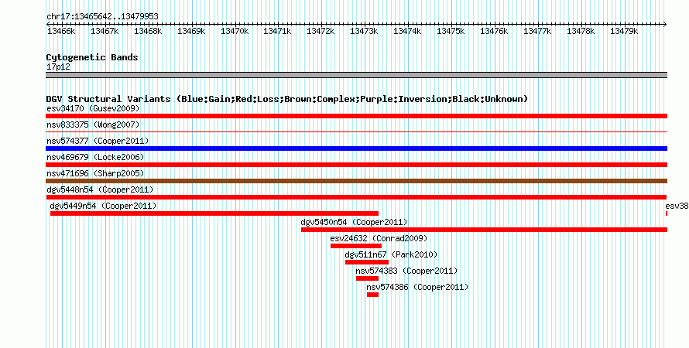Screen dimensions: 689x348
Task: Click the dgv5450n54 (Cooper2011) label
Action: (354, 222)
